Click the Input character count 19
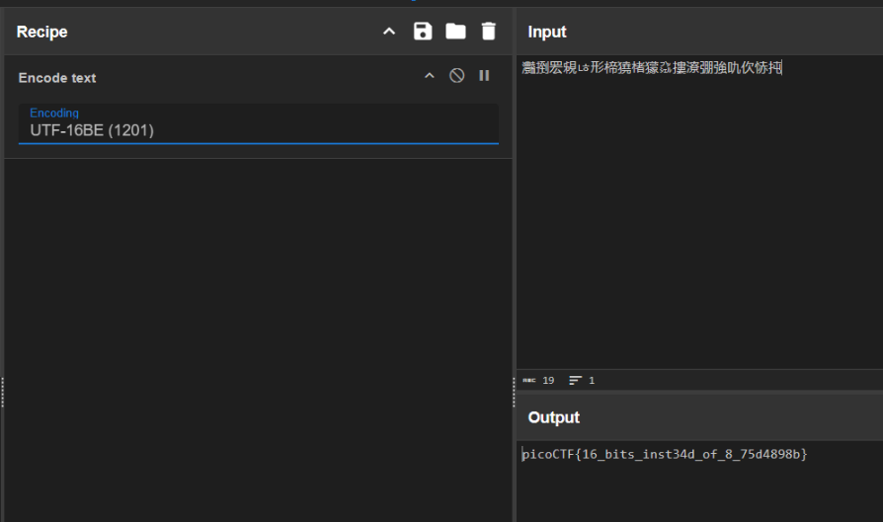This screenshot has width=883, height=522. pyautogui.click(x=548, y=381)
